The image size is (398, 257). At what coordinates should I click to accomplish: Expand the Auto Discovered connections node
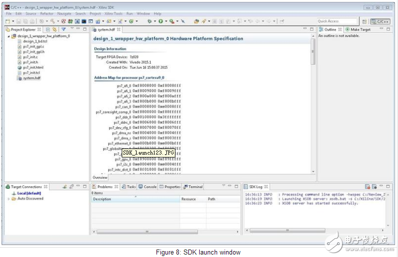point(9,199)
